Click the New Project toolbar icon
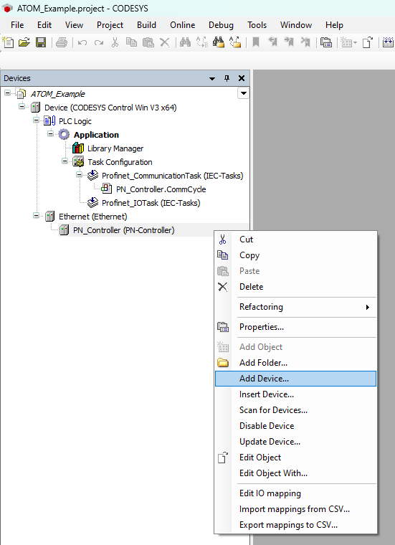395x545 pixels. click(x=8, y=42)
